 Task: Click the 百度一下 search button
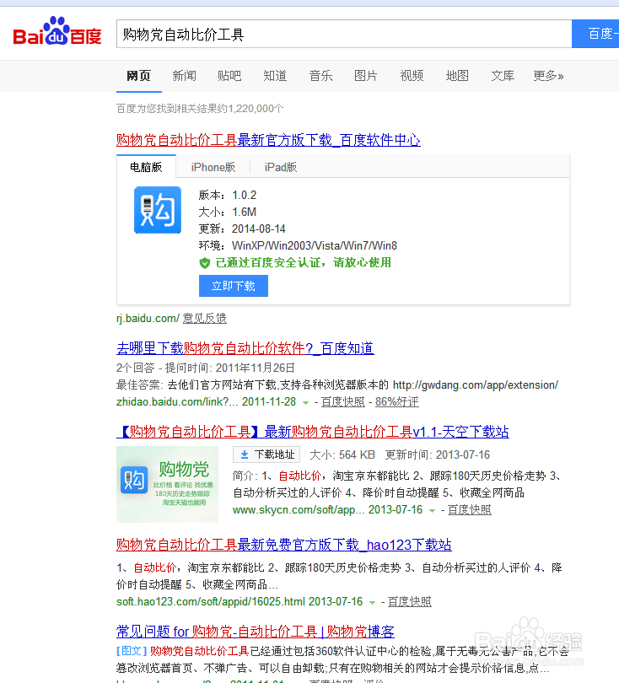coord(595,34)
